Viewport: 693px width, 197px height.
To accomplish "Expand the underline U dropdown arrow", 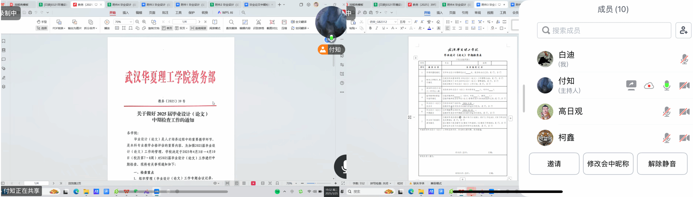I will click(x=387, y=28).
